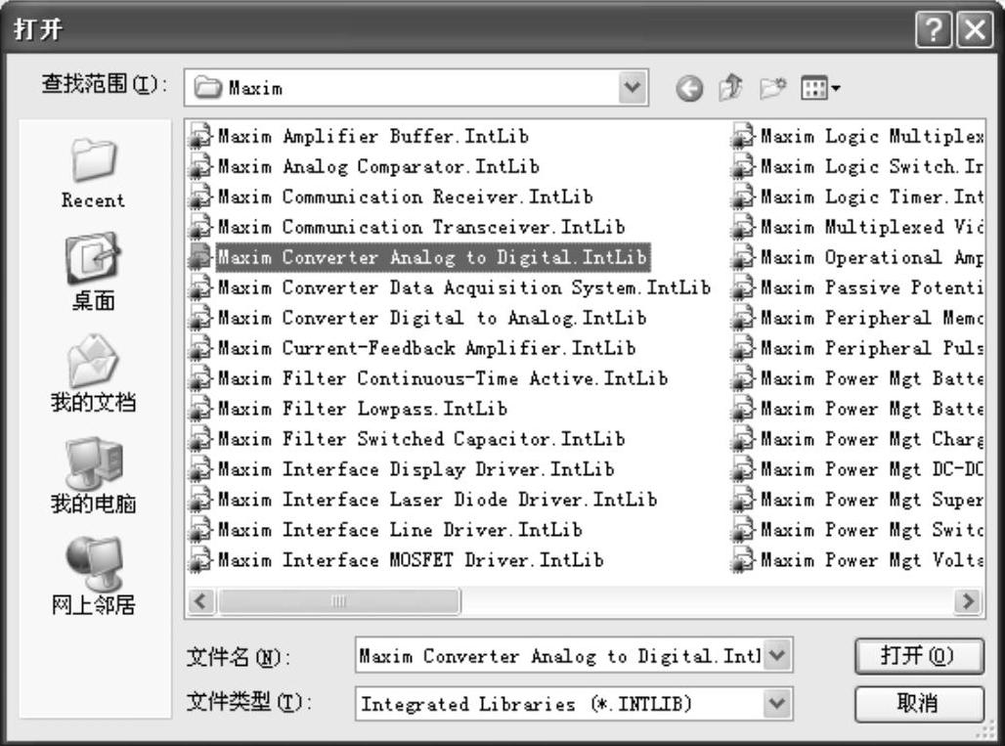Click the help question mark button
This screenshot has height=746, width=1005.
934,29
